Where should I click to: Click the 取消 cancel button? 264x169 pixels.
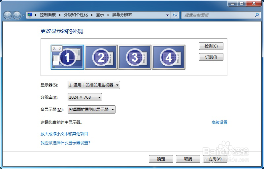[x=188, y=159]
